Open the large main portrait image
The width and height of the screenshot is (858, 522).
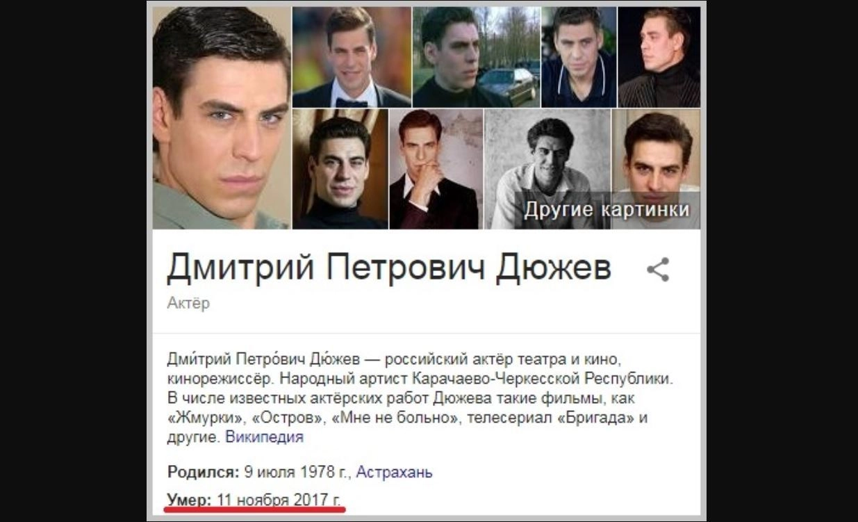pyautogui.click(x=222, y=117)
